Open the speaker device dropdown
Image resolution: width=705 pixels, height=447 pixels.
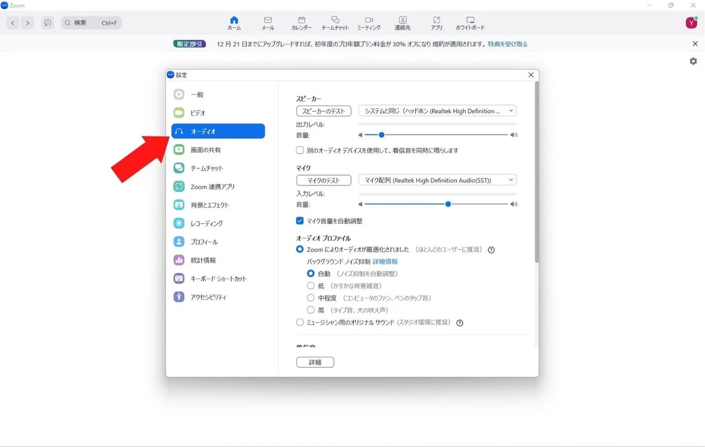coord(437,111)
